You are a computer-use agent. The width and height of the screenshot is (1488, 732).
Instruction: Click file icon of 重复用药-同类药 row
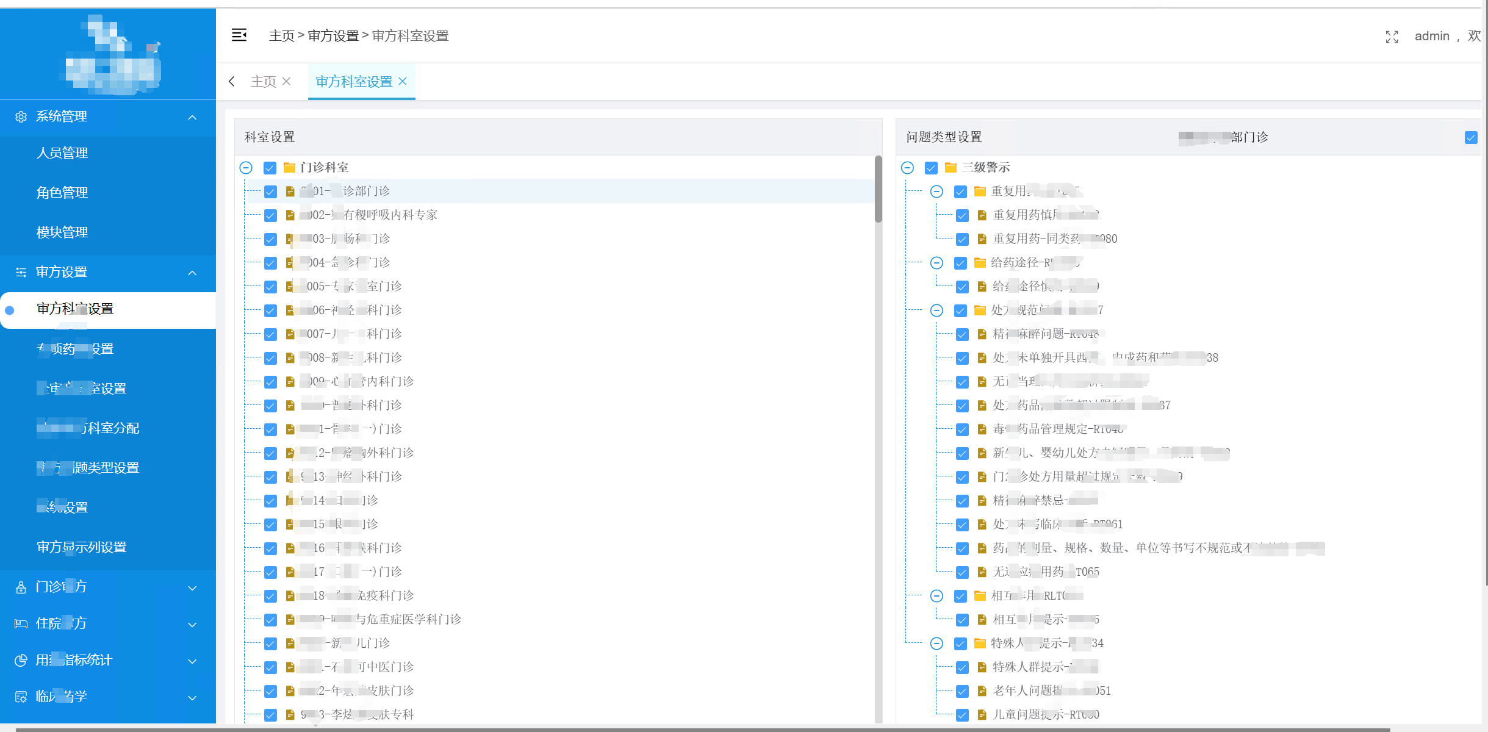(x=982, y=239)
